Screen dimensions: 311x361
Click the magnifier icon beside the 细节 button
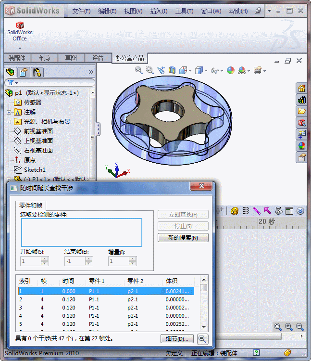(202, 339)
